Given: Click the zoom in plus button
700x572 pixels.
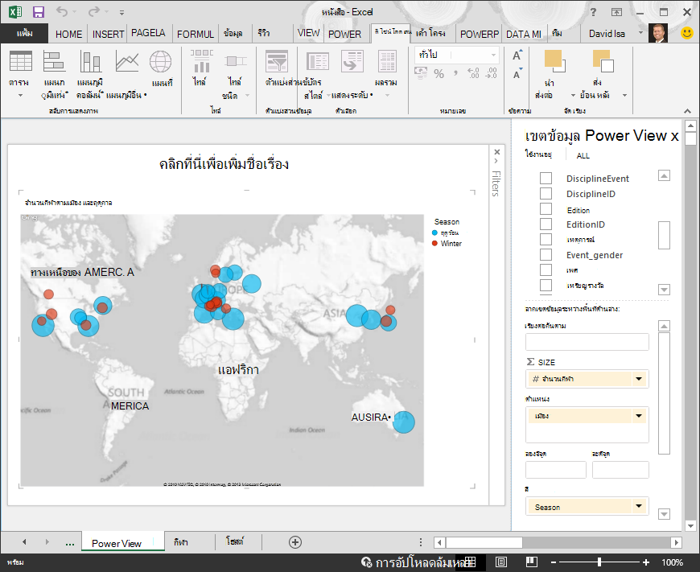Looking at the screenshot, I should pos(646,562).
